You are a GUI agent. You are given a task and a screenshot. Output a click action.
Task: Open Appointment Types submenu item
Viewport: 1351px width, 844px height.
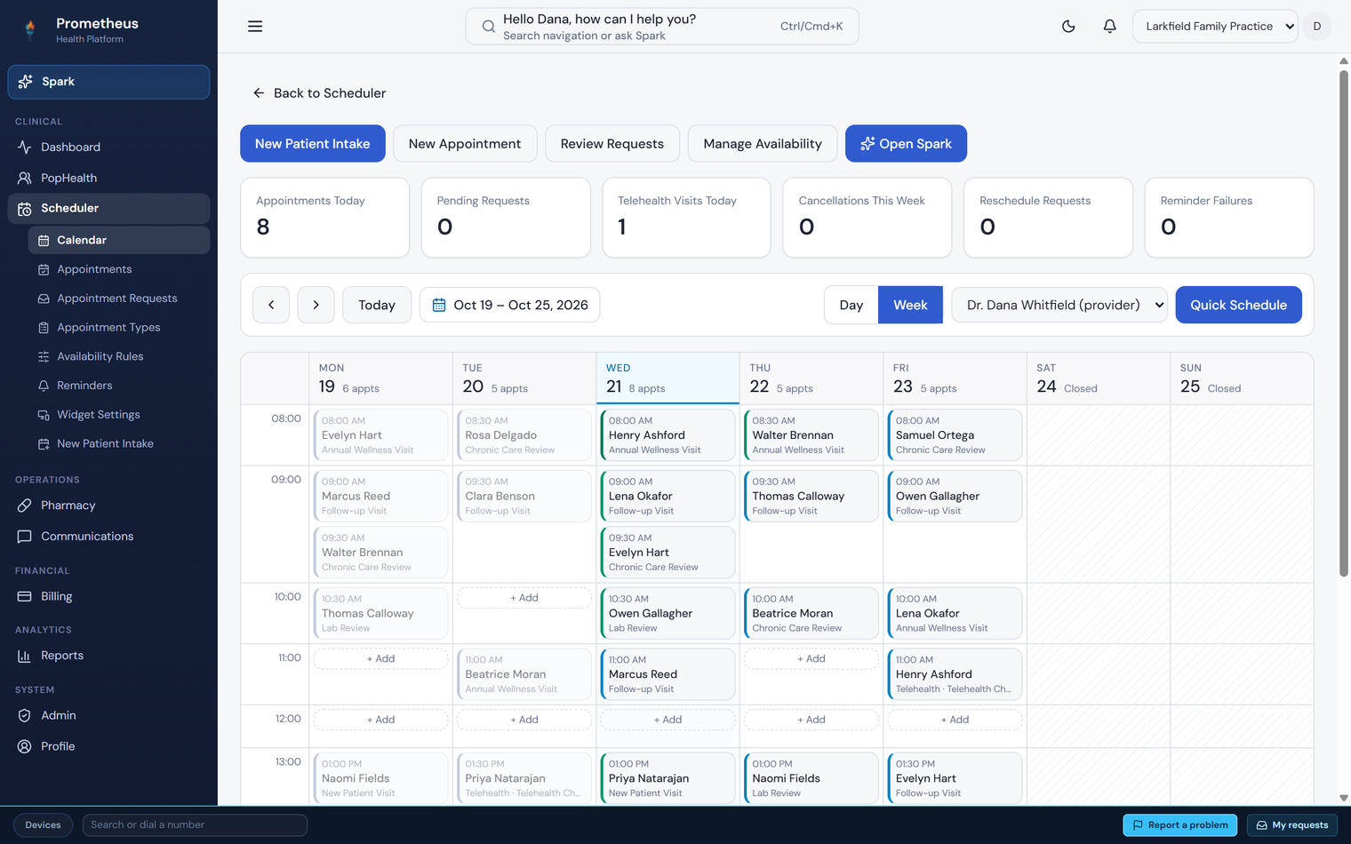[x=119, y=328]
